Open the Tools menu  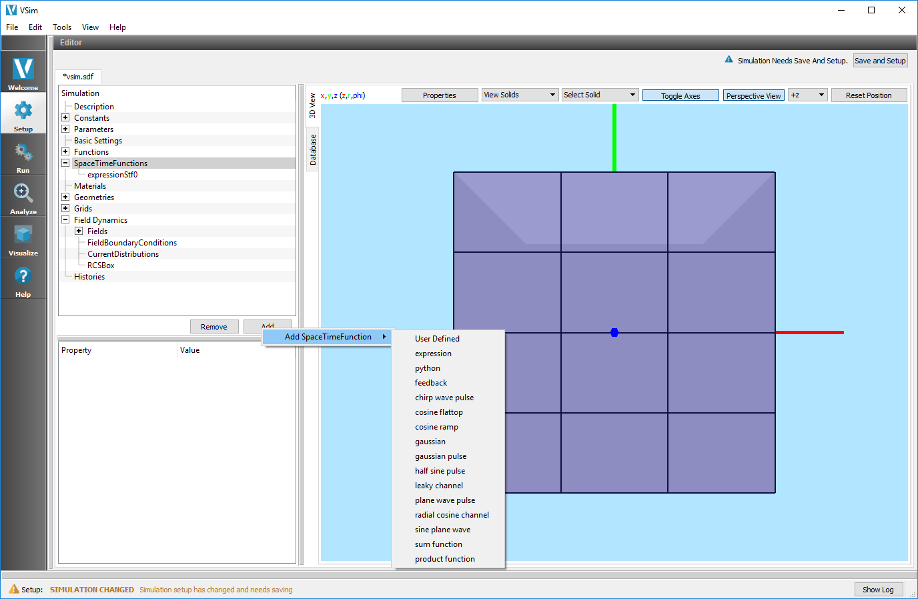[62, 27]
